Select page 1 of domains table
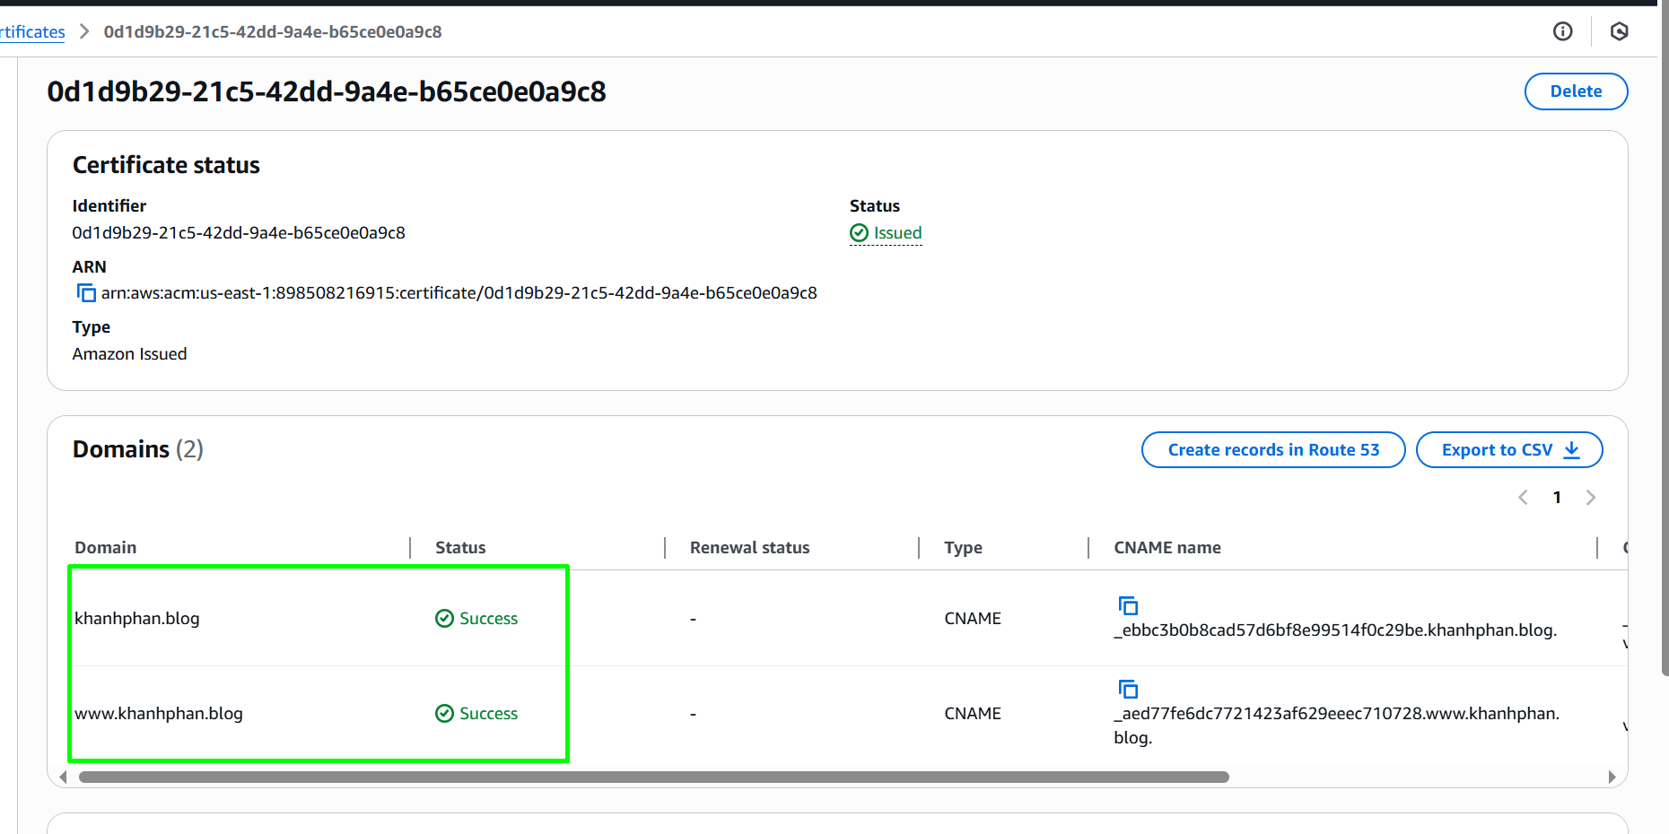 [x=1557, y=498]
